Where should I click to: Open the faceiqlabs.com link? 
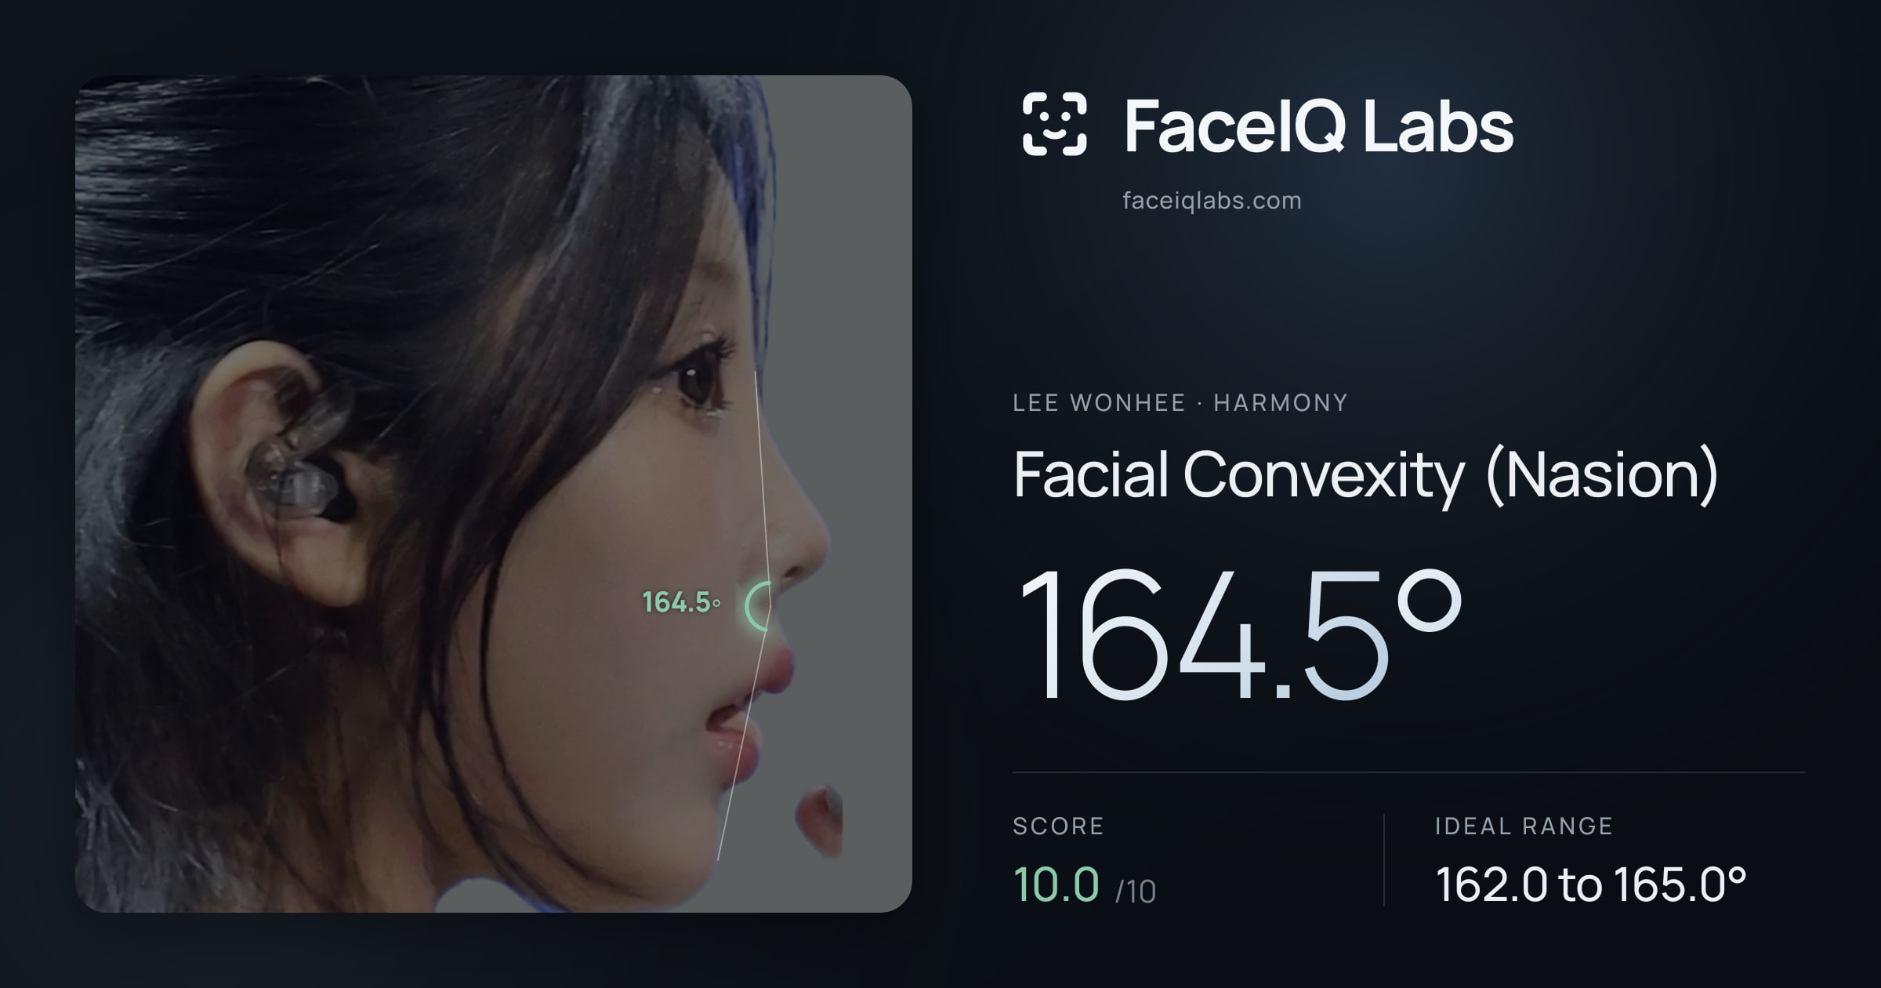(1212, 201)
